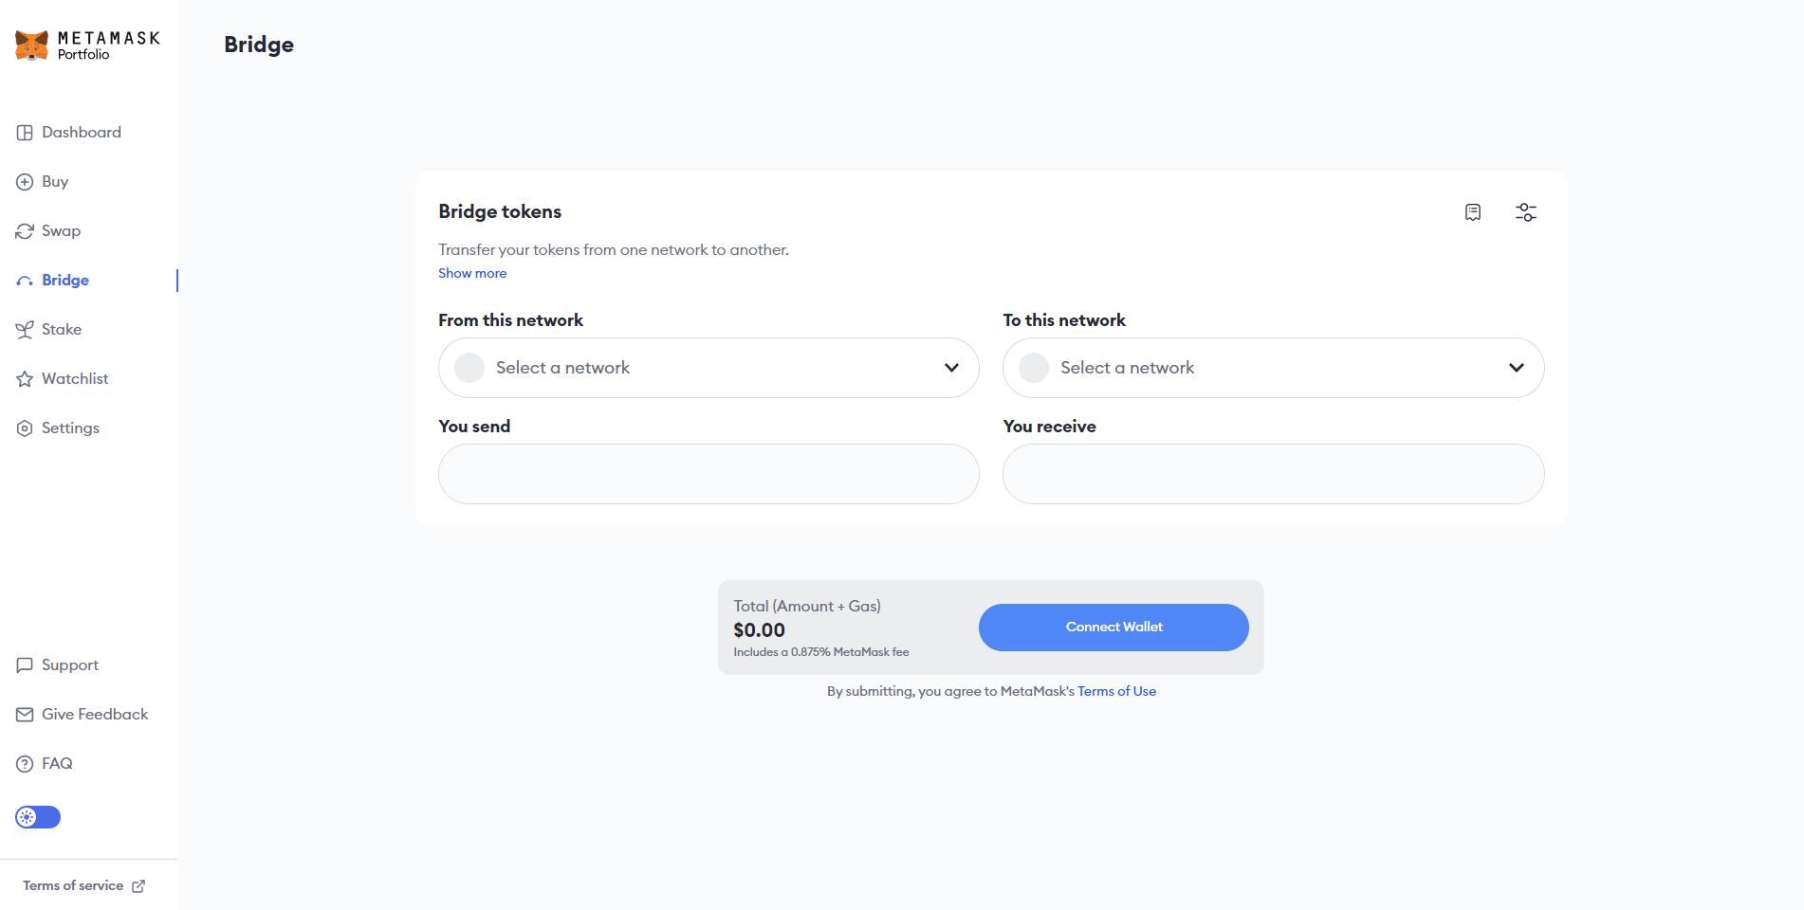Image resolution: width=1804 pixels, height=910 pixels.
Task: Click the FAQ question mark icon
Action: pos(25,764)
